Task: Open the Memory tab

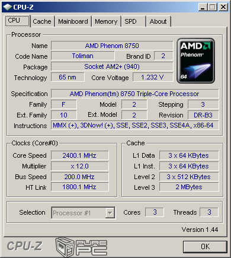Action: coord(106,21)
